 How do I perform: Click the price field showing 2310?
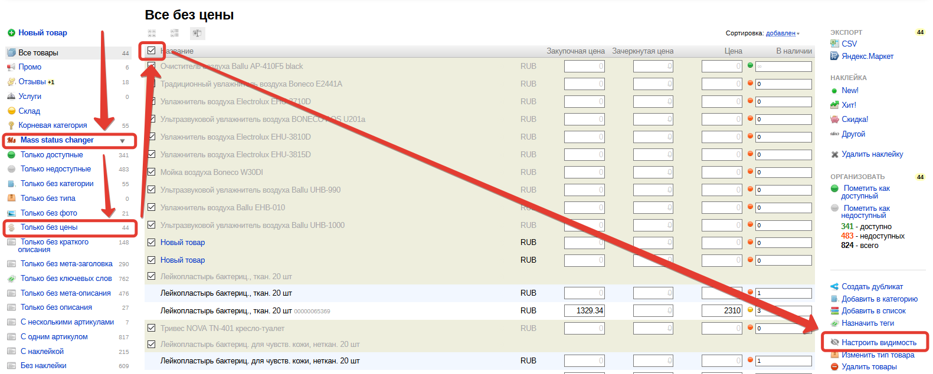(x=721, y=310)
